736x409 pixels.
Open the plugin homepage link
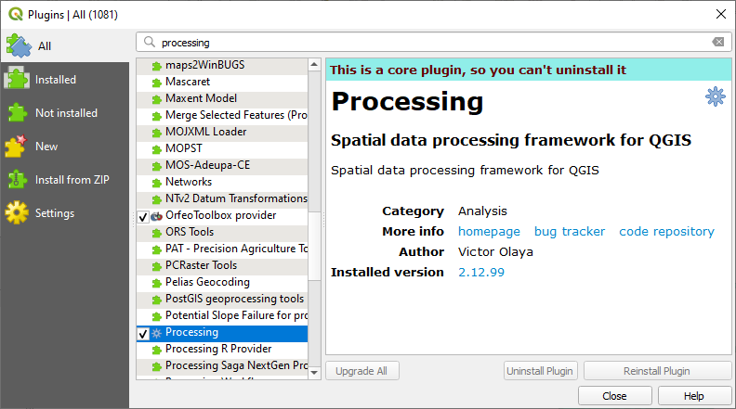(x=489, y=231)
